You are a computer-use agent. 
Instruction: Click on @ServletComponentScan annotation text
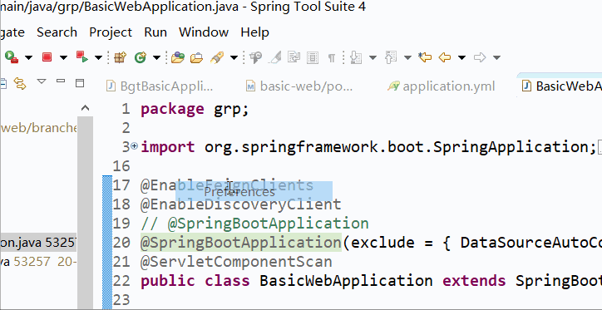point(236,262)
